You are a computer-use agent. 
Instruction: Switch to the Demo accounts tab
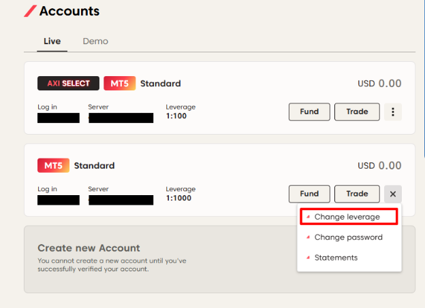point(95,41)
